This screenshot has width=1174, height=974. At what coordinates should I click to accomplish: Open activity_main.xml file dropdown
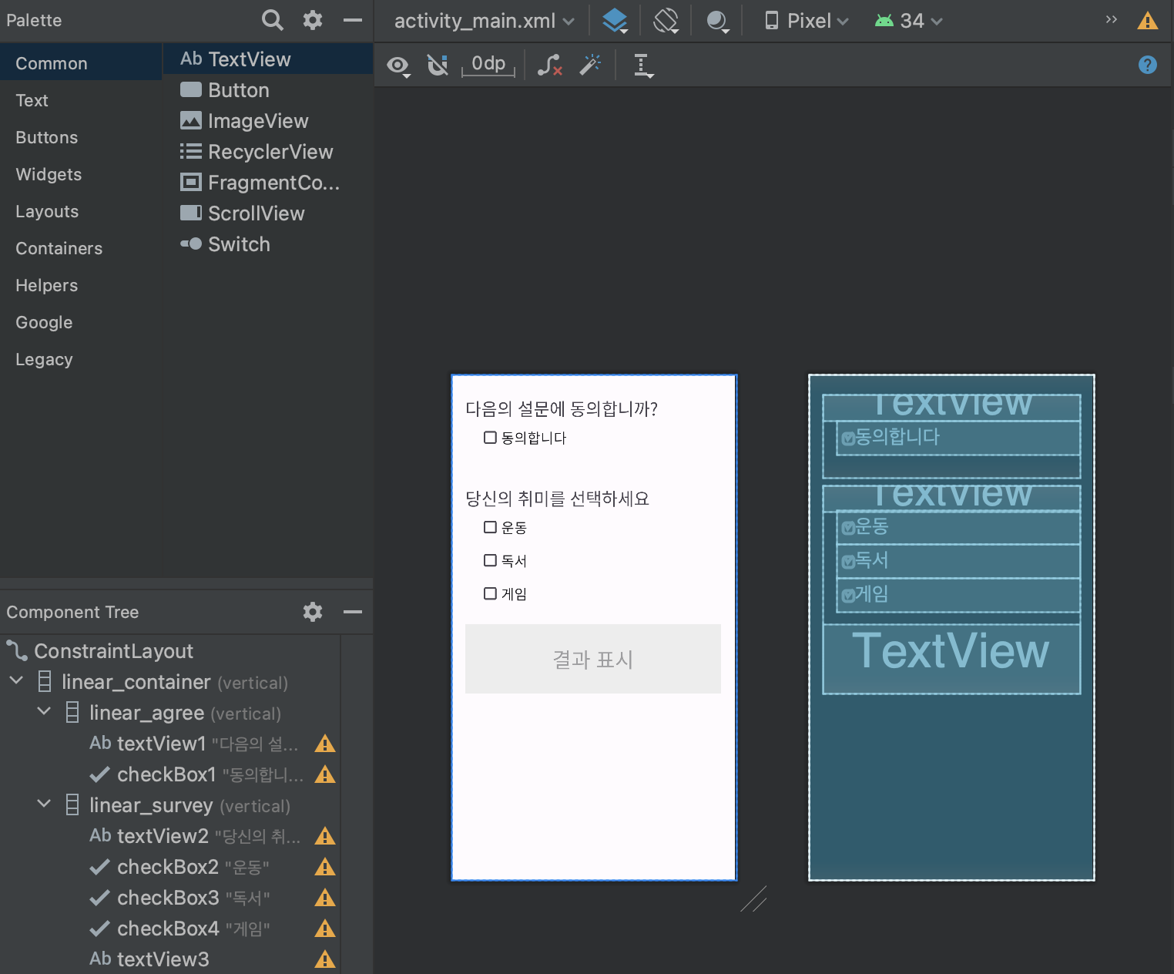pos(485,21)
